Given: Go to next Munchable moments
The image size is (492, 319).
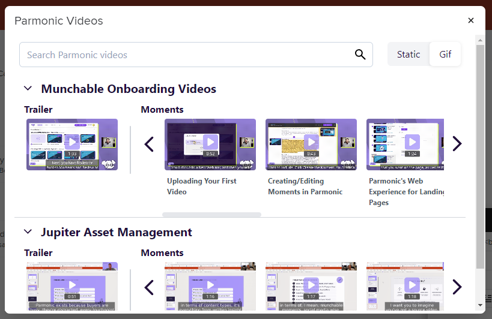Looking at the screenshot, I should tap(457, 144).
